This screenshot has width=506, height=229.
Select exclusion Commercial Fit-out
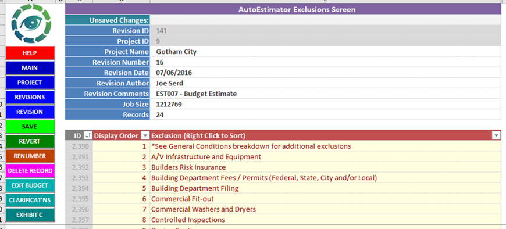click(325, 199)
